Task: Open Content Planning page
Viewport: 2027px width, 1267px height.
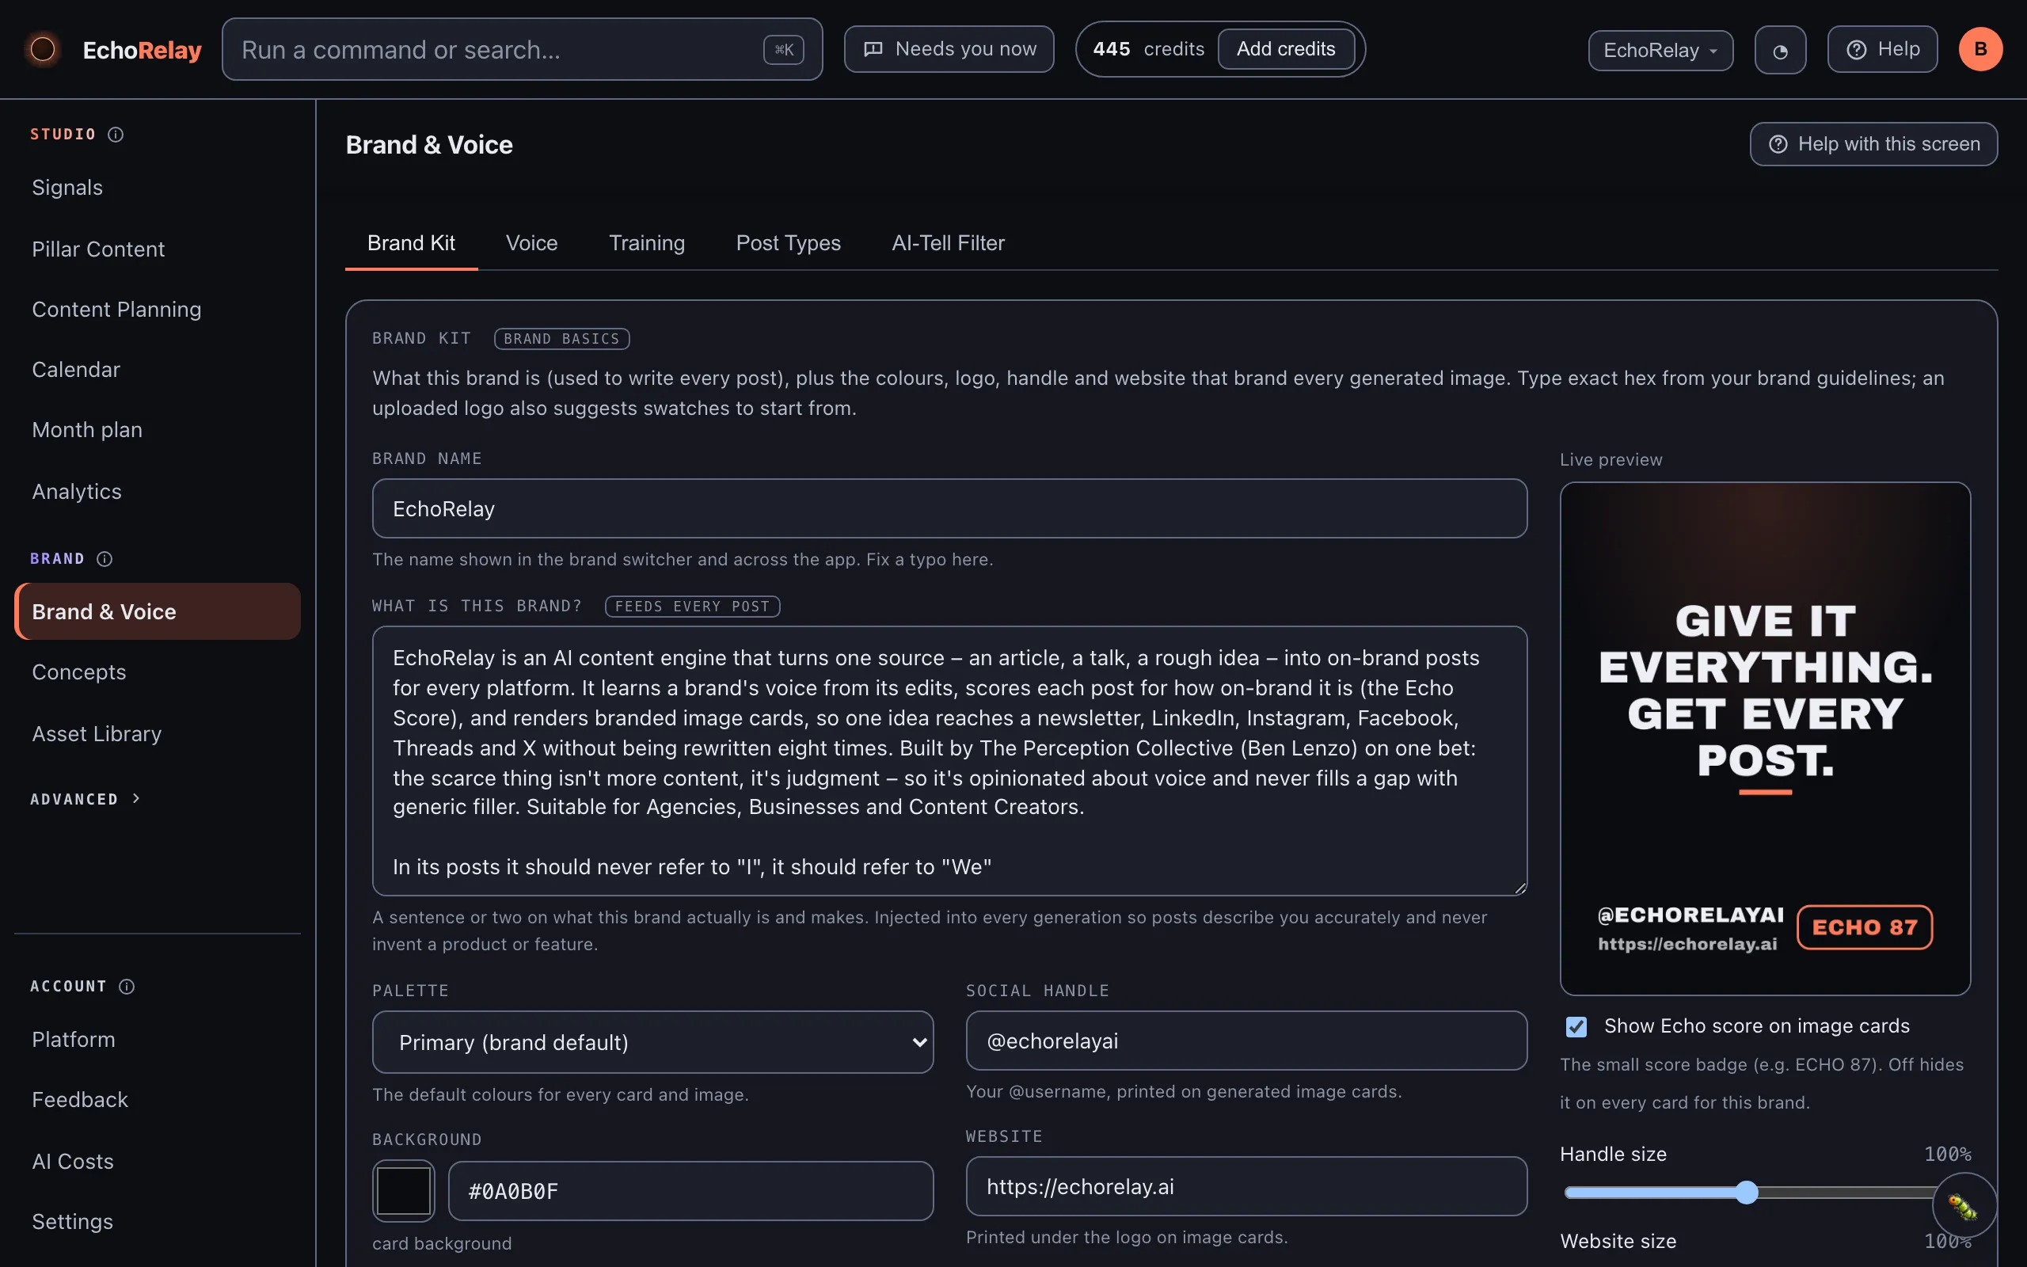Action: pyautogui.click(x=158, y=309)
